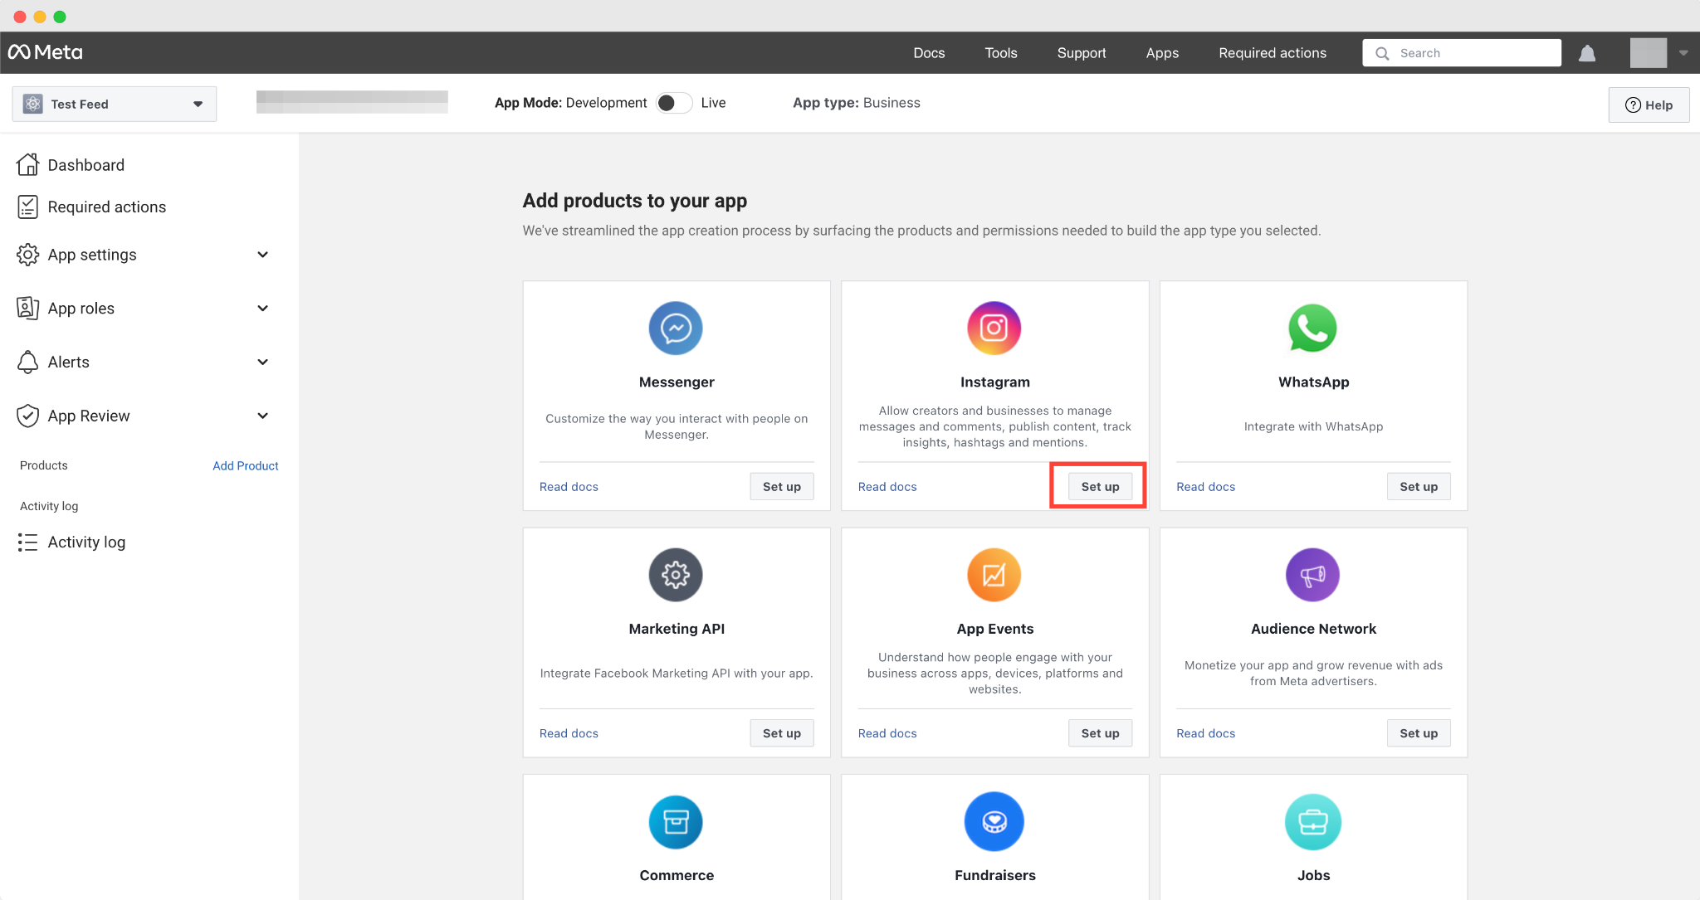Click the Marketing API gear icon
Screen dimensions: 1700x900
[676, 575]
